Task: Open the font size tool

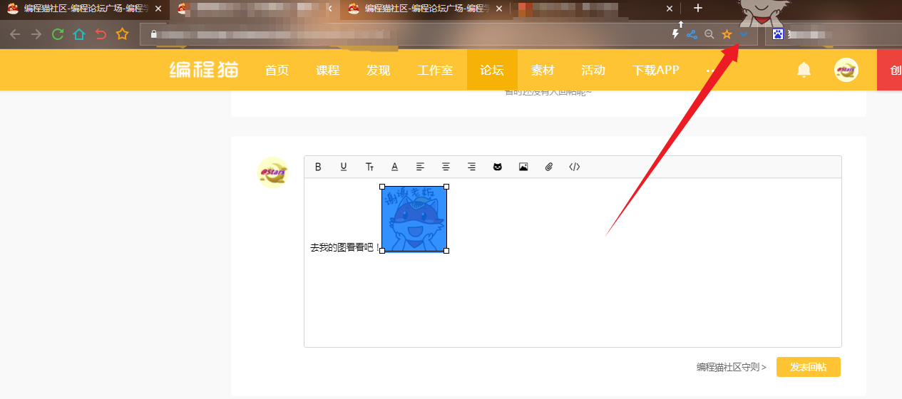Action: (369, 167)
